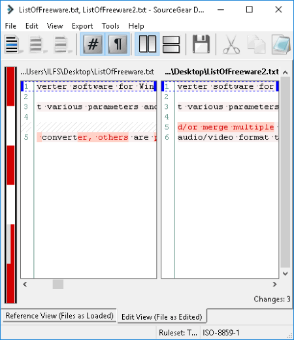Click the SourceGear DiffMerge title bar icon
Viewport: 294px width, 340px height.
click(x=10, y=10)
